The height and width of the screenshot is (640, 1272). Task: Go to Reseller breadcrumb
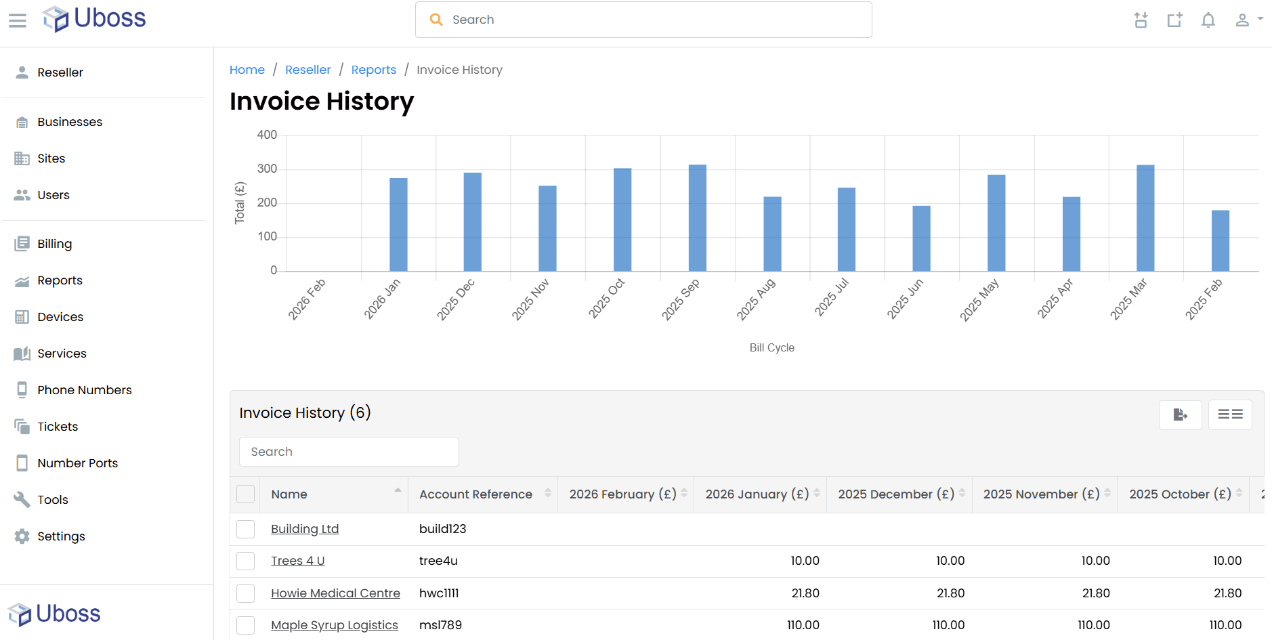click(x=308, y=70)
